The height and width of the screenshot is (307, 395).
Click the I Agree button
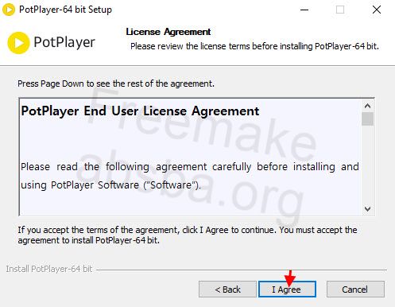[x=287, y=290]
